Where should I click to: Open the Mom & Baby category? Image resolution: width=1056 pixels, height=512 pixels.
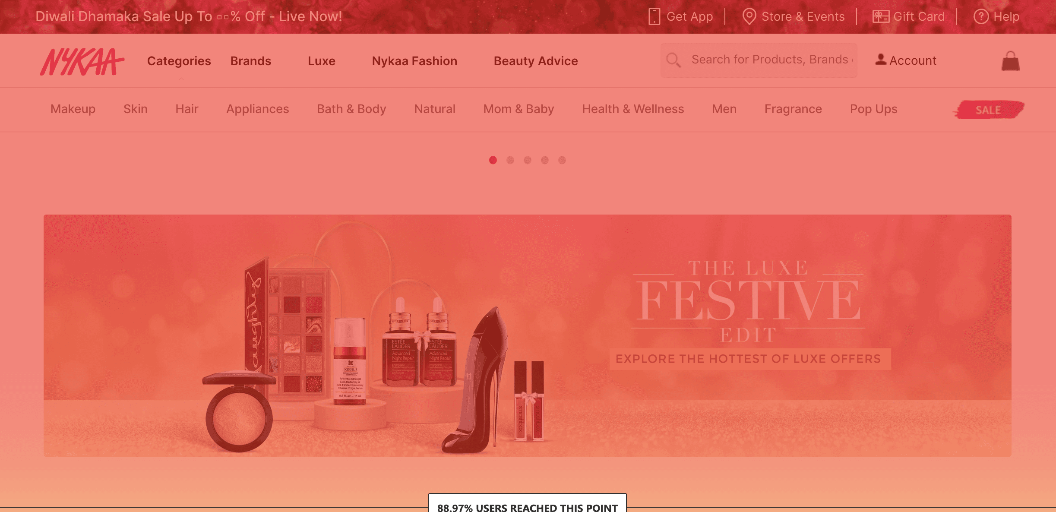point(519,109)
